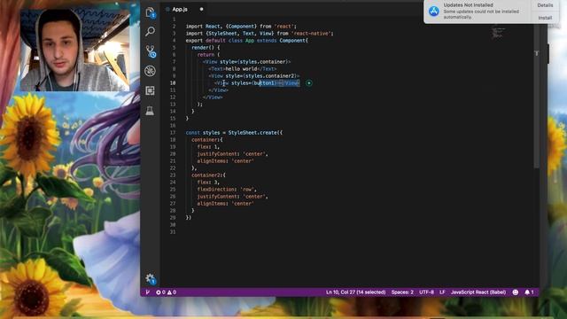The height and width of the screenshot is (319, 567).
Task: Click 'render() {' on line 5
Action: click(206, 48)
